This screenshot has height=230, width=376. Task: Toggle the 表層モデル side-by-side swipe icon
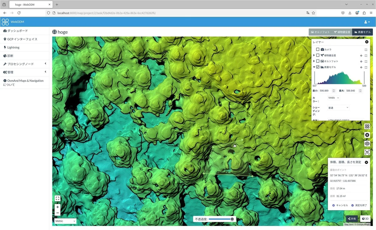(x=361, y=67)
